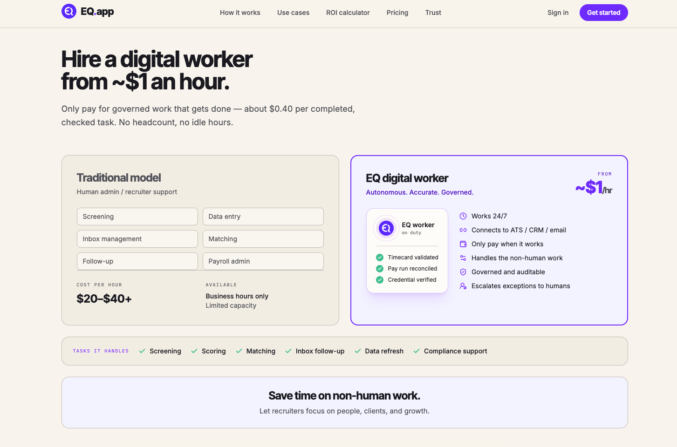This screenshot has height=447, width=677.
Task: Click the Traditional model heading
Action: (x=119, y=178)
